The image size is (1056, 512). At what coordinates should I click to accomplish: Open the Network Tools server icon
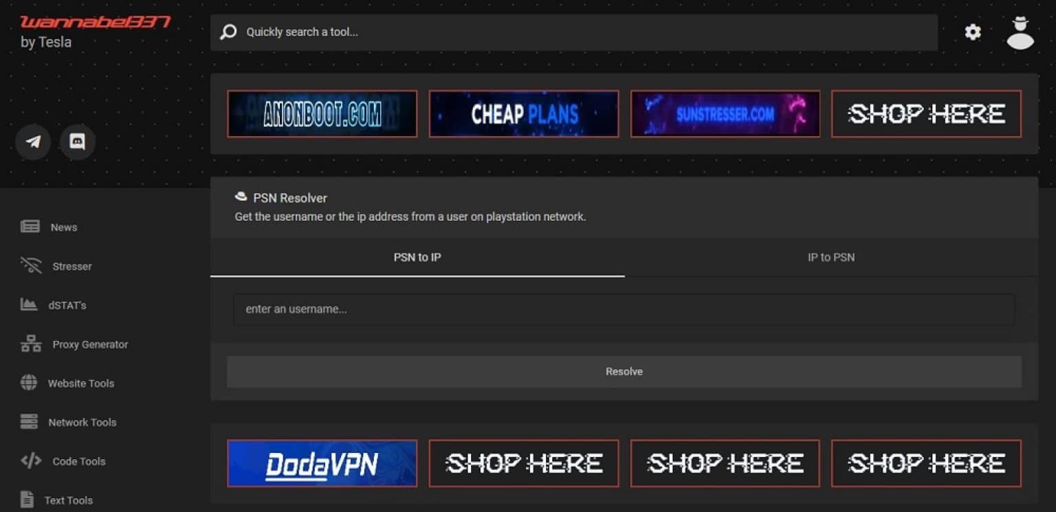(30, 422)
